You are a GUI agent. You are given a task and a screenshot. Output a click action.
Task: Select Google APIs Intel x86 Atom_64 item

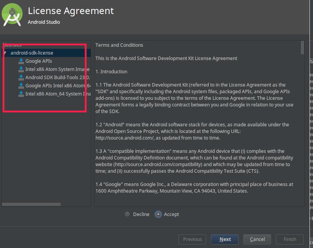point(58,85)
